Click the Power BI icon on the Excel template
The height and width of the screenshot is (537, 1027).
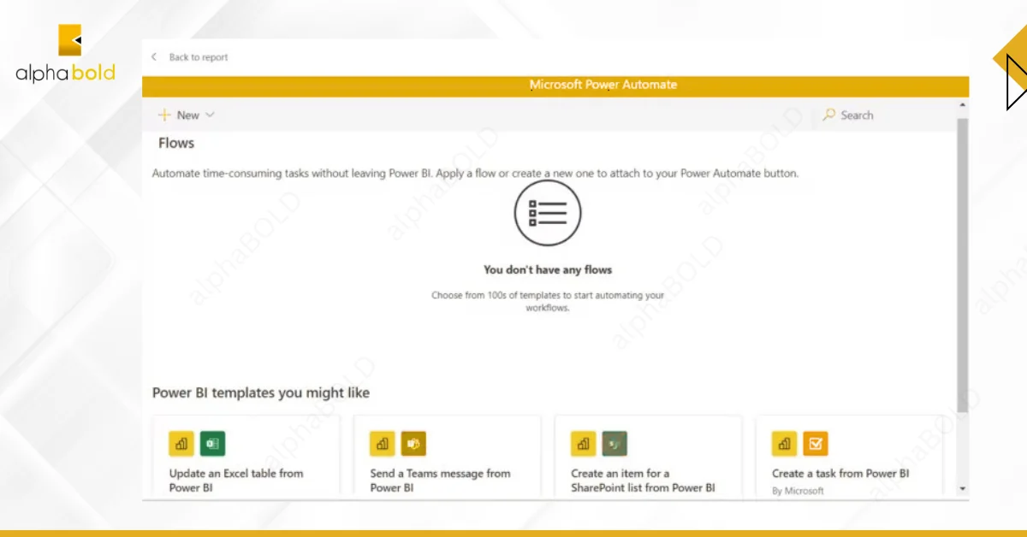[x=181, y=444]
